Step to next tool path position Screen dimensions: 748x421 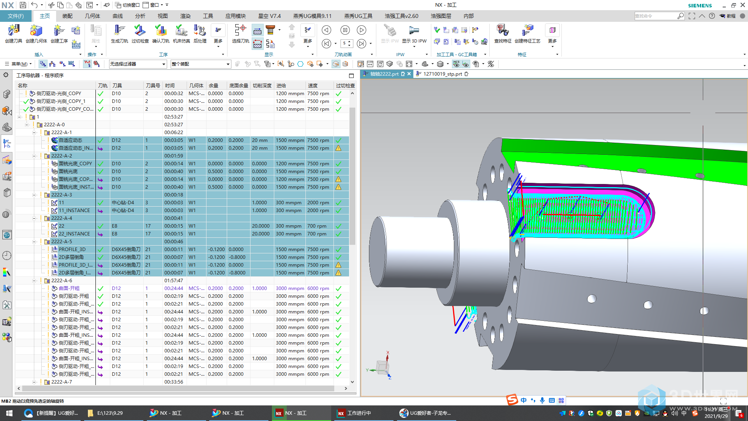[x=362, y=44]
